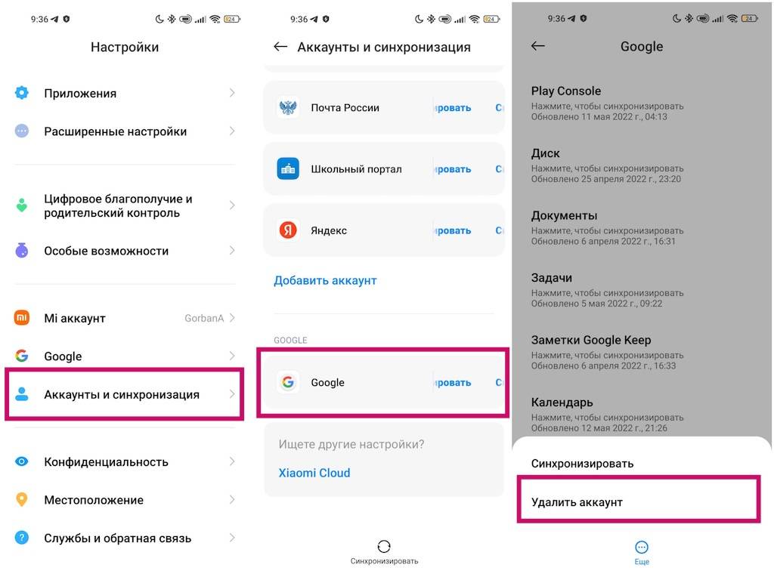774x580 pixels.
Task: Open the Xiaomi Cloud link
Action: coord(314,473)
